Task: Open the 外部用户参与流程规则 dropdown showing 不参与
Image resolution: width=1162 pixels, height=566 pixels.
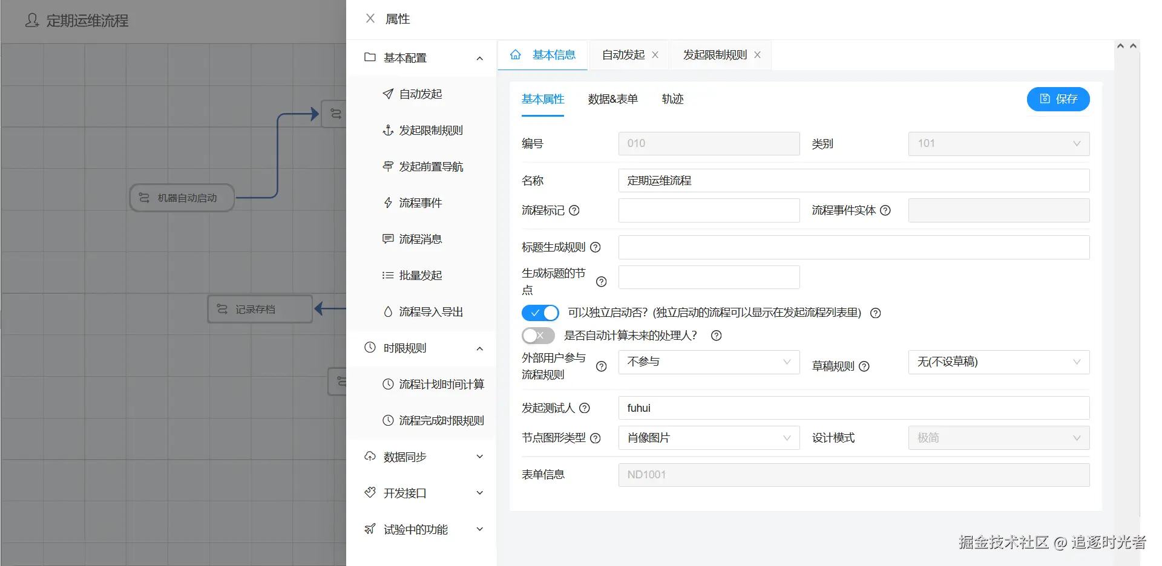Action: pos(709,362)
